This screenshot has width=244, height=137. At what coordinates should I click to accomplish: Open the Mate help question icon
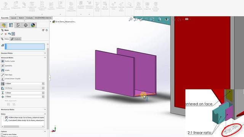(x=47, y=30)
